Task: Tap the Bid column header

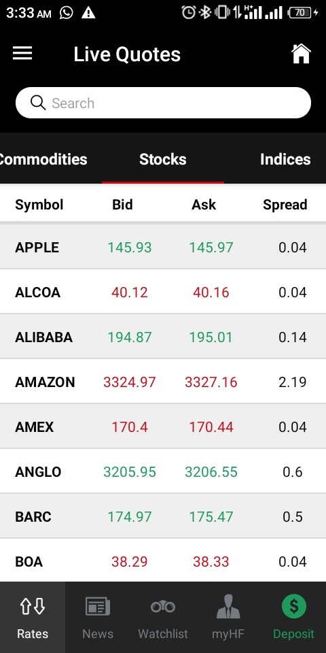Action: (x=122, y=205)
